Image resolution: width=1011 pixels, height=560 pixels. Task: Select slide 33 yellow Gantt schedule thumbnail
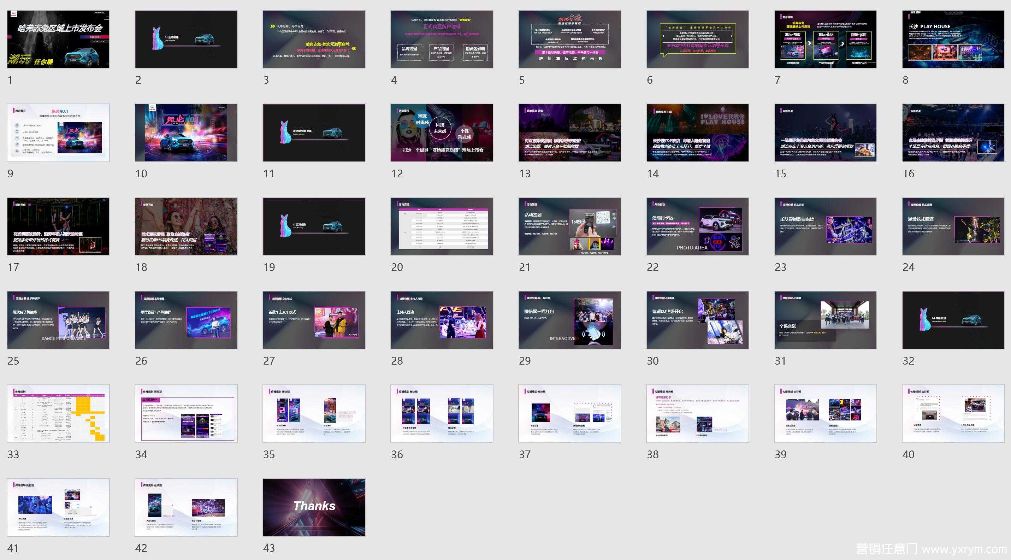58,414
